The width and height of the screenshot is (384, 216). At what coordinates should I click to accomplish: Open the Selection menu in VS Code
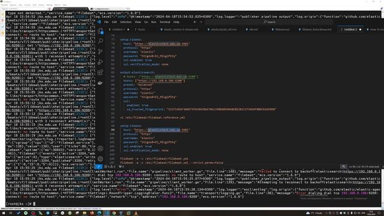click(125, 22)
